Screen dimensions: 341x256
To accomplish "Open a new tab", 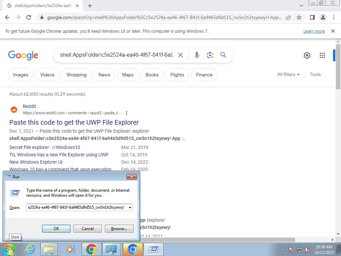I will click(90, 6).
